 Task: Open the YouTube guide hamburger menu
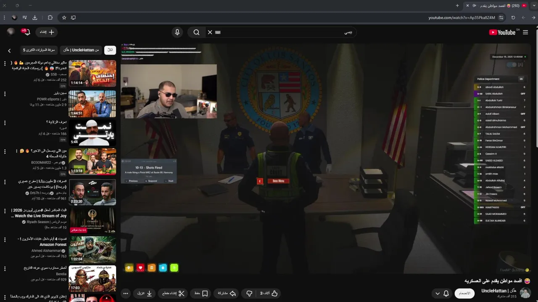525,32
